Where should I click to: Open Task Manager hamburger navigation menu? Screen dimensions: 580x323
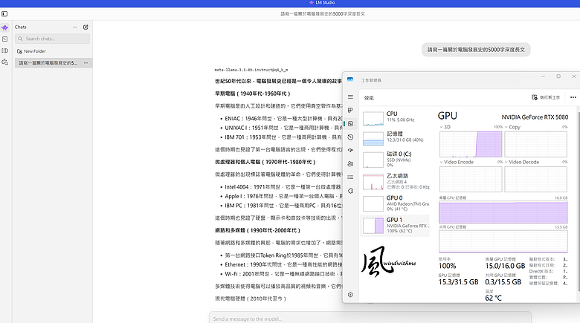point(350,97)
